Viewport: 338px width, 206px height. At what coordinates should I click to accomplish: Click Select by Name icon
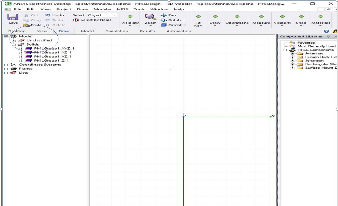pyautogui.click(x=76, y=20)
